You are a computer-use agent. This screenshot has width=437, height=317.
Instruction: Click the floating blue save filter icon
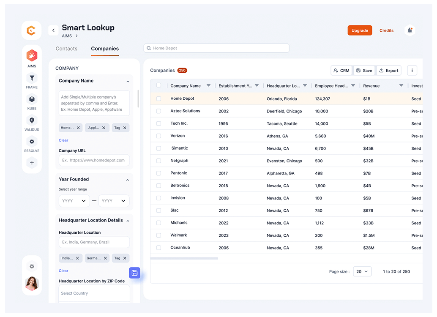134,273
